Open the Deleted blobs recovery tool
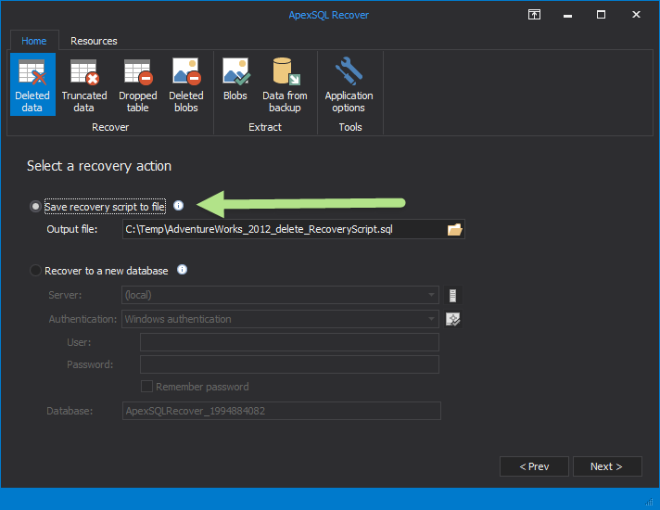Image resolution: width=660 pixels, height=510 pixels. (186, 84)
